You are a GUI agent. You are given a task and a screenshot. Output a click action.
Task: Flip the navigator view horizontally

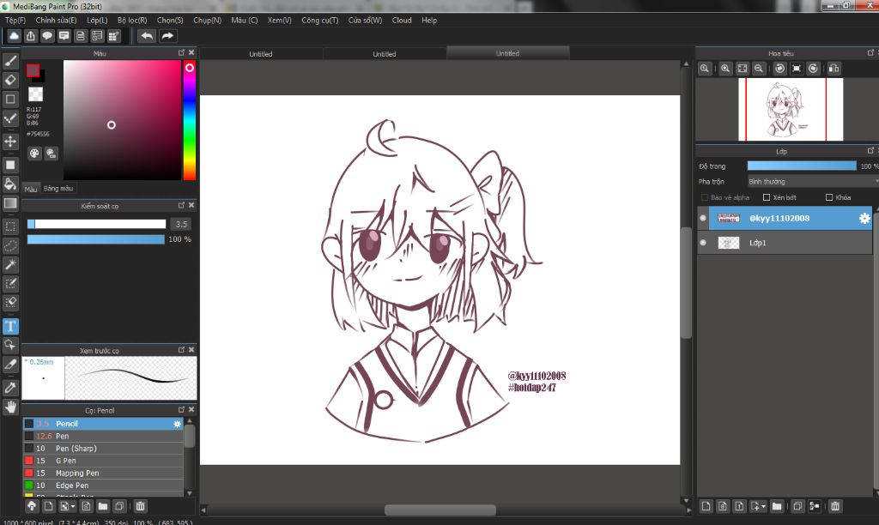tap(834, 69)
